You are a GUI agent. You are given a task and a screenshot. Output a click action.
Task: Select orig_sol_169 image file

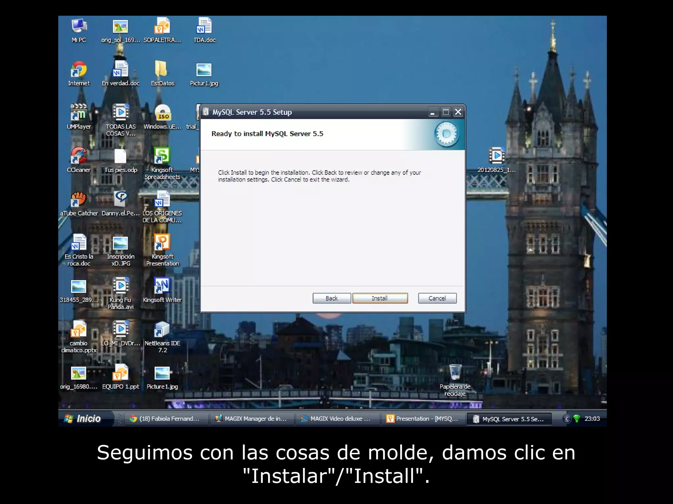point(121,31)
